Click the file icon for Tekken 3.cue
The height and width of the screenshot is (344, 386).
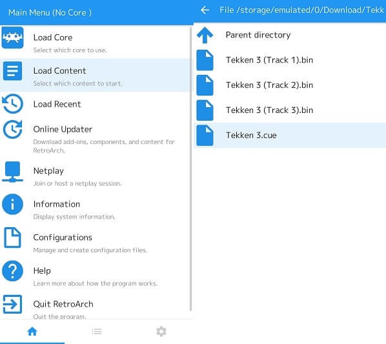205,136
